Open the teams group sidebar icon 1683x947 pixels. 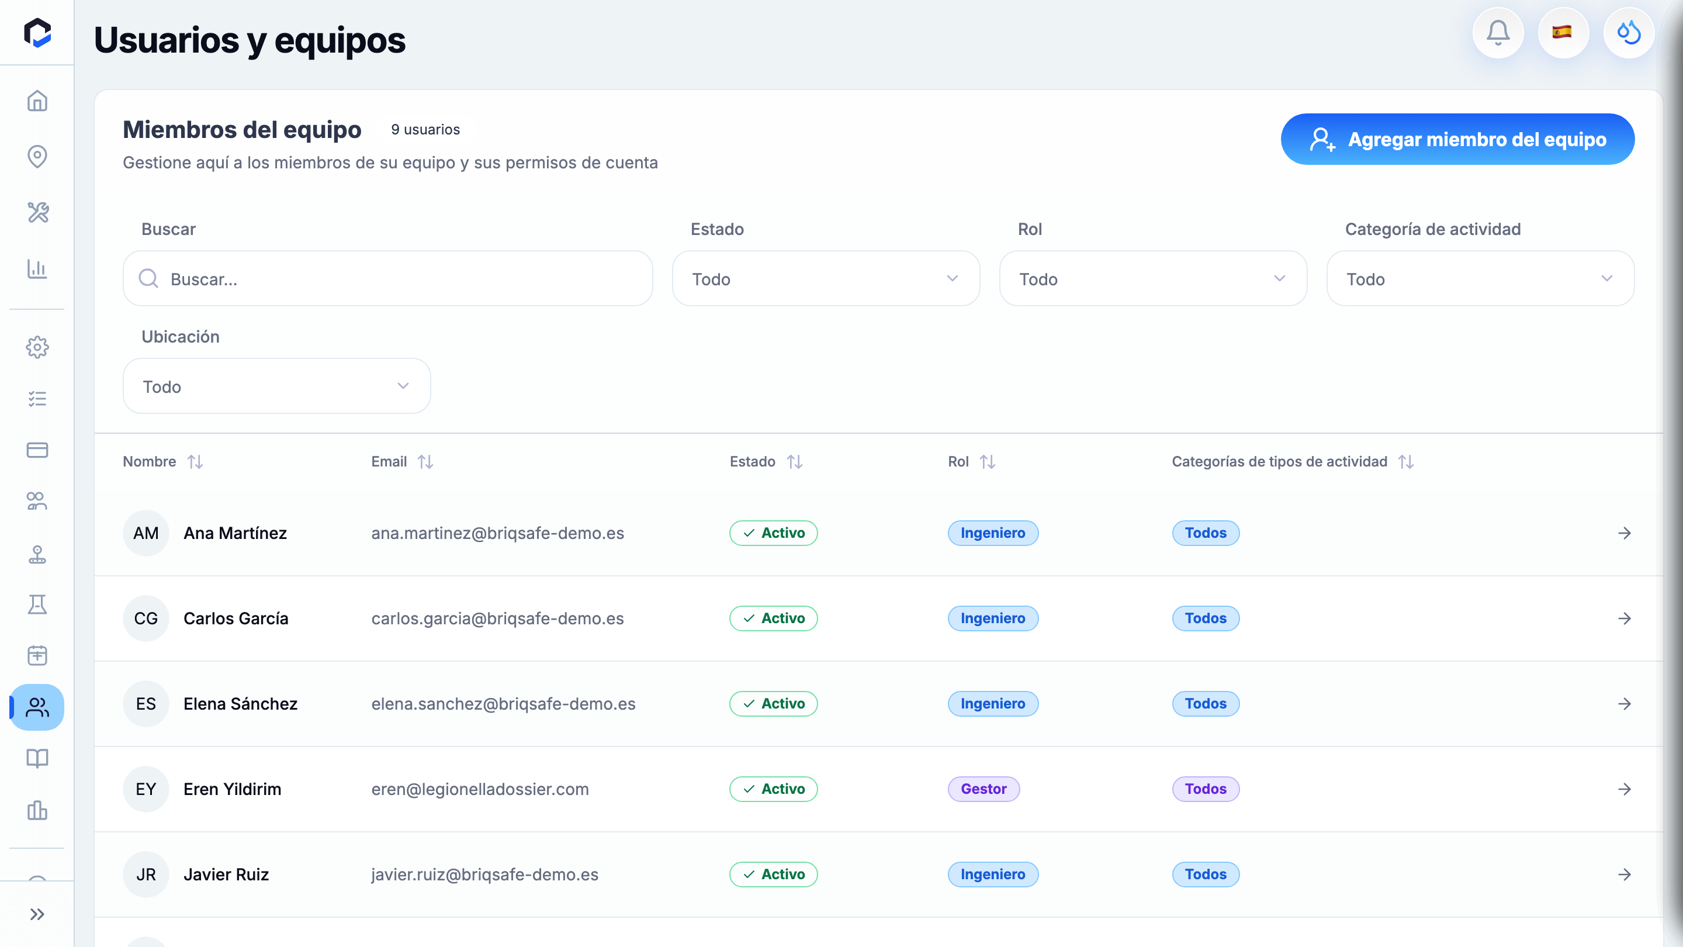coord(37,502)
